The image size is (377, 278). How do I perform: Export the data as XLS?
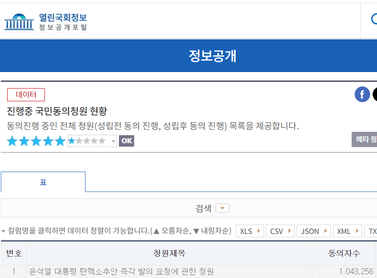[x=249, y=231]
